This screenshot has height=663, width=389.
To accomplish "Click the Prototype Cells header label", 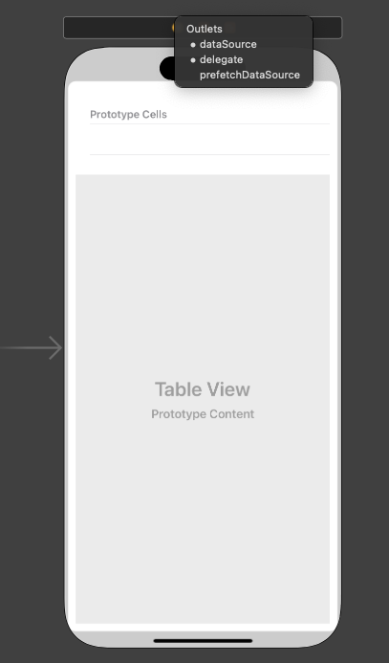I will click(128, 115).
